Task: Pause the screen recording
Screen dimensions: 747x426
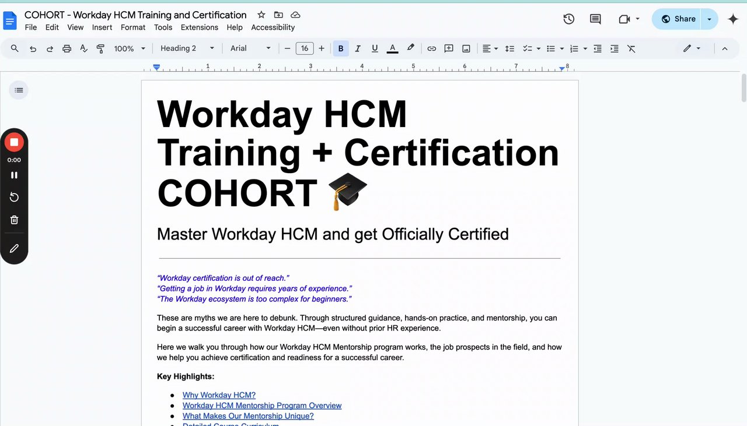Action: [x=14, y=175]
